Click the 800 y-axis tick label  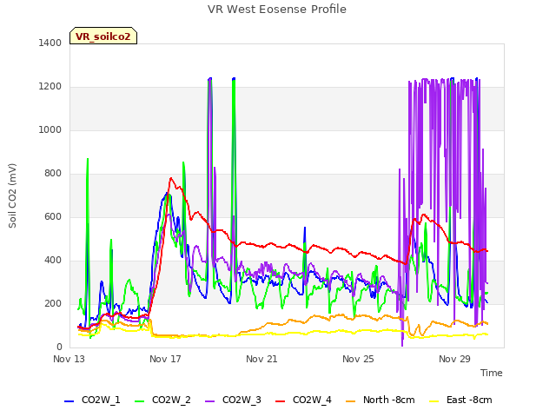(x=53, y=174)
